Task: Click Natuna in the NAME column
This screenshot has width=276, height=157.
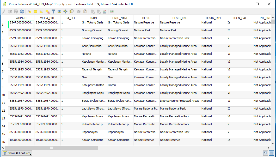Action: [94, 56]
